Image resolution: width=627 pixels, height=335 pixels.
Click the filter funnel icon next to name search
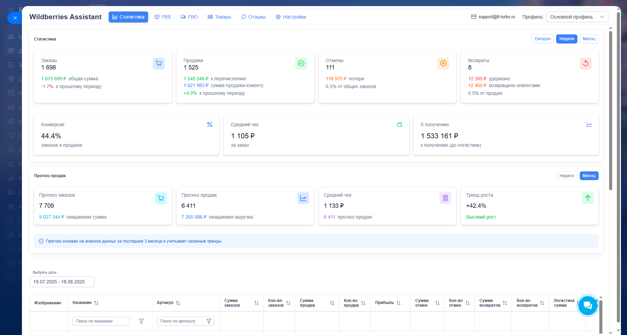141,321
